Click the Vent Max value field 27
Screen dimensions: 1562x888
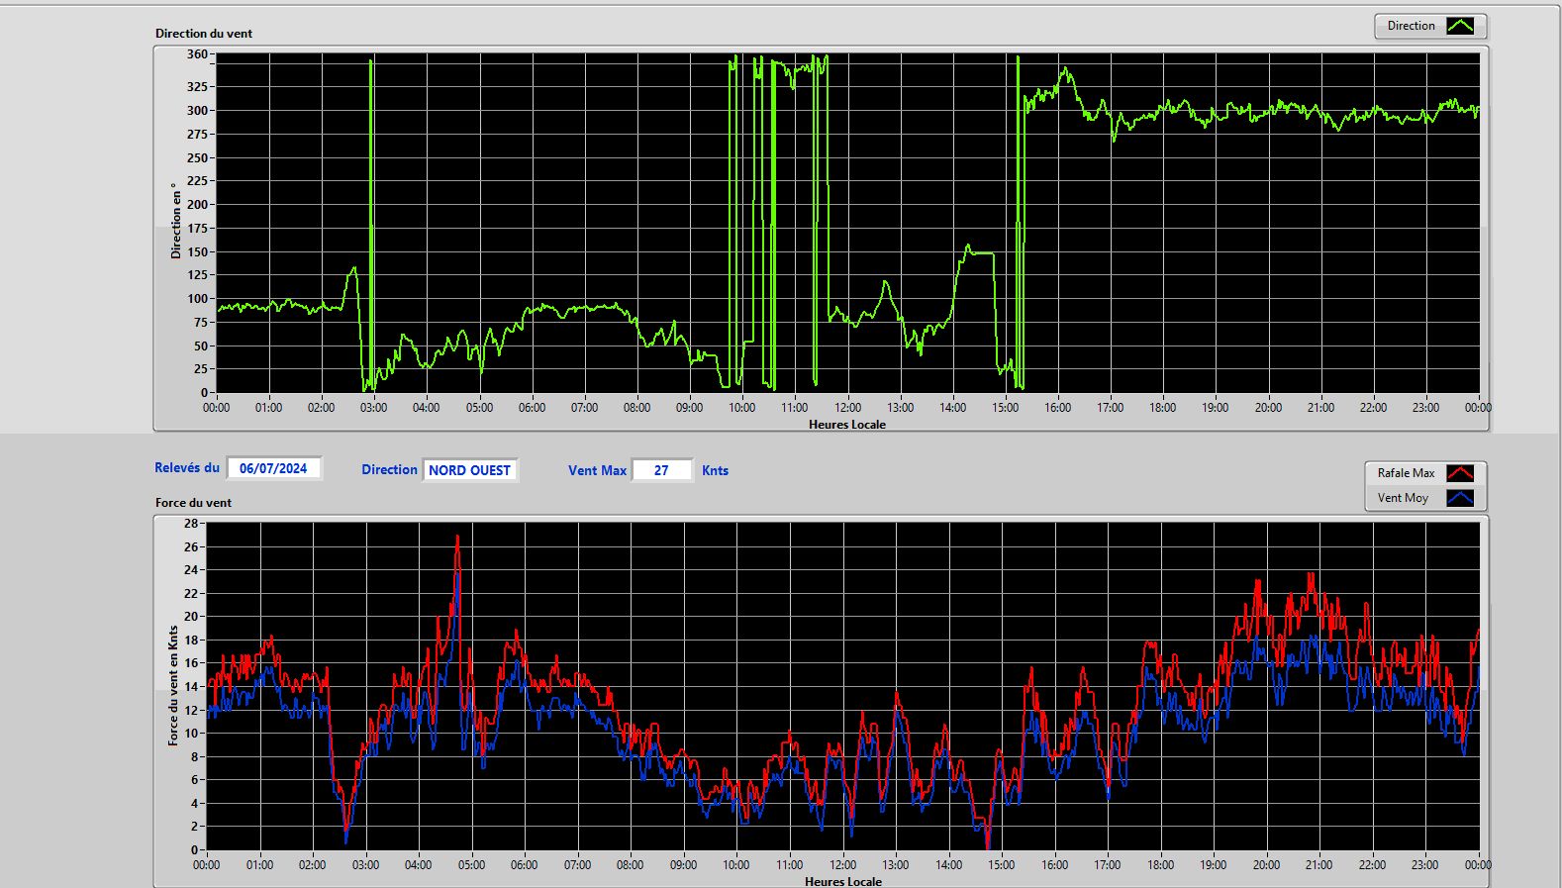(x=661, y=470)
